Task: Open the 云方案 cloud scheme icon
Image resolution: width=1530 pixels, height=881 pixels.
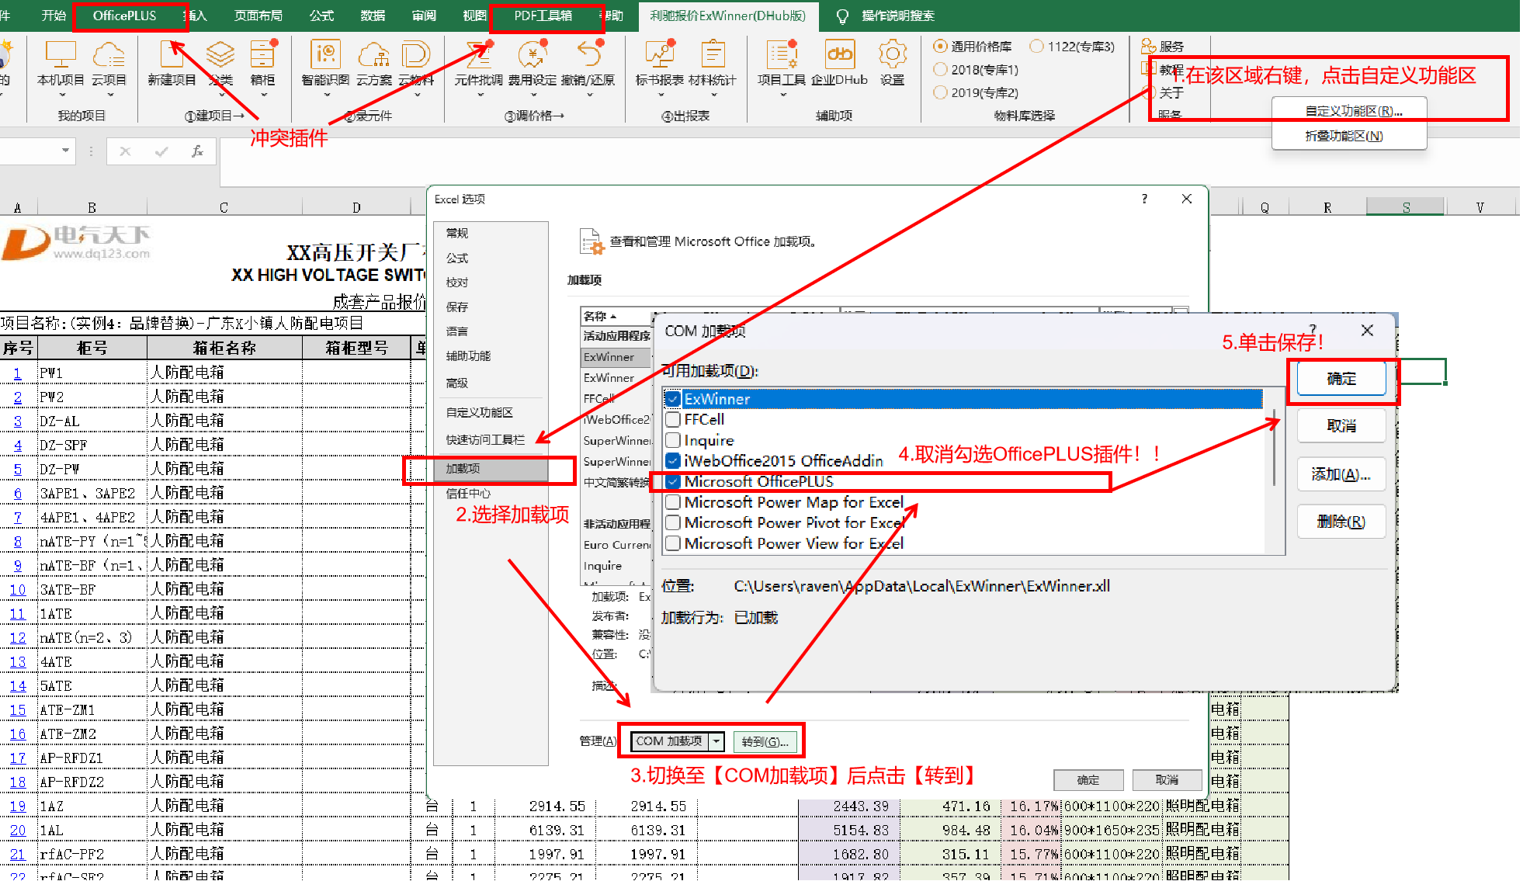Action: (x=373, y=55)
